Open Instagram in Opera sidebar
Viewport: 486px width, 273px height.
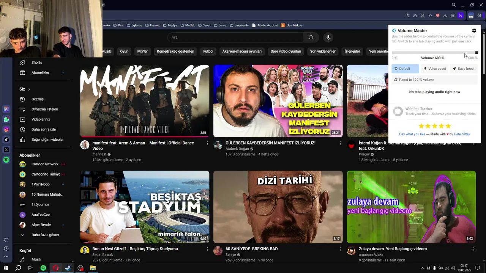6,130
